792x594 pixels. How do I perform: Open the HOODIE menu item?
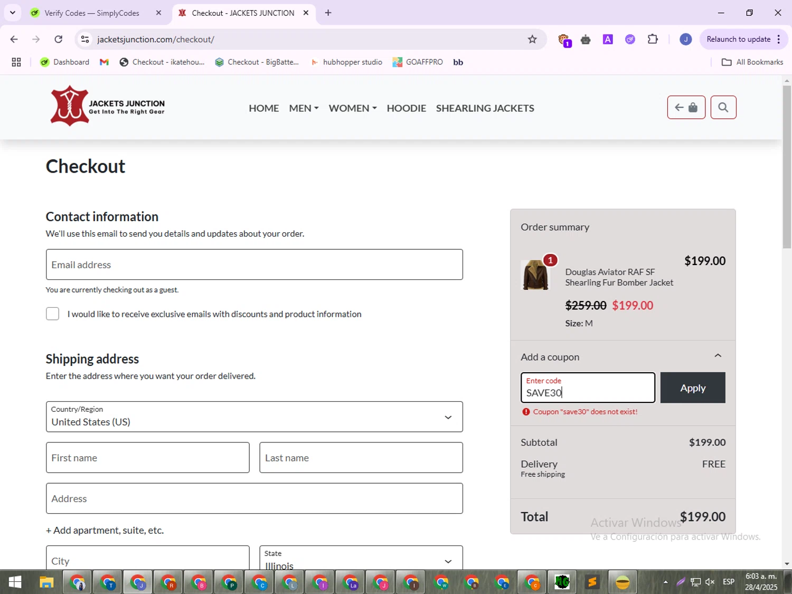point(406,108)
